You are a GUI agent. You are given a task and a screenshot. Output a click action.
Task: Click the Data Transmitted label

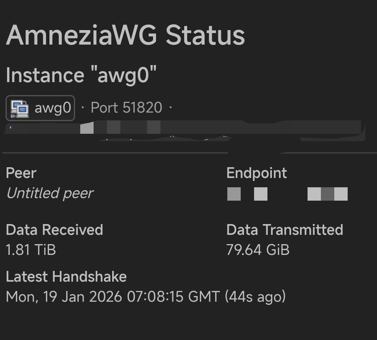click(x=285, y=230)
